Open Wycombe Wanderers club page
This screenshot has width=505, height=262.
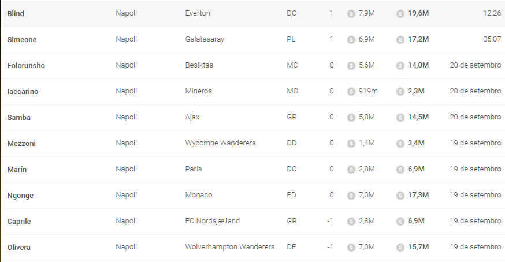[x=220, y=143]
